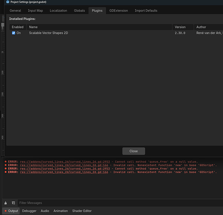Viewport: 223px width, 215px height.
Task: Open the Animation bottom panel
Action: point(61,211)
